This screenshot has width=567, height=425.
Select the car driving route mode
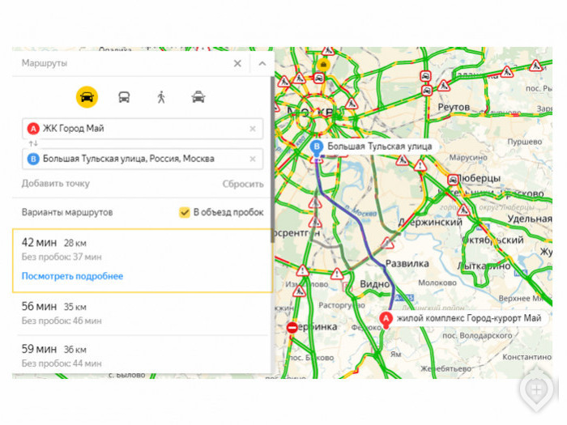87,97
